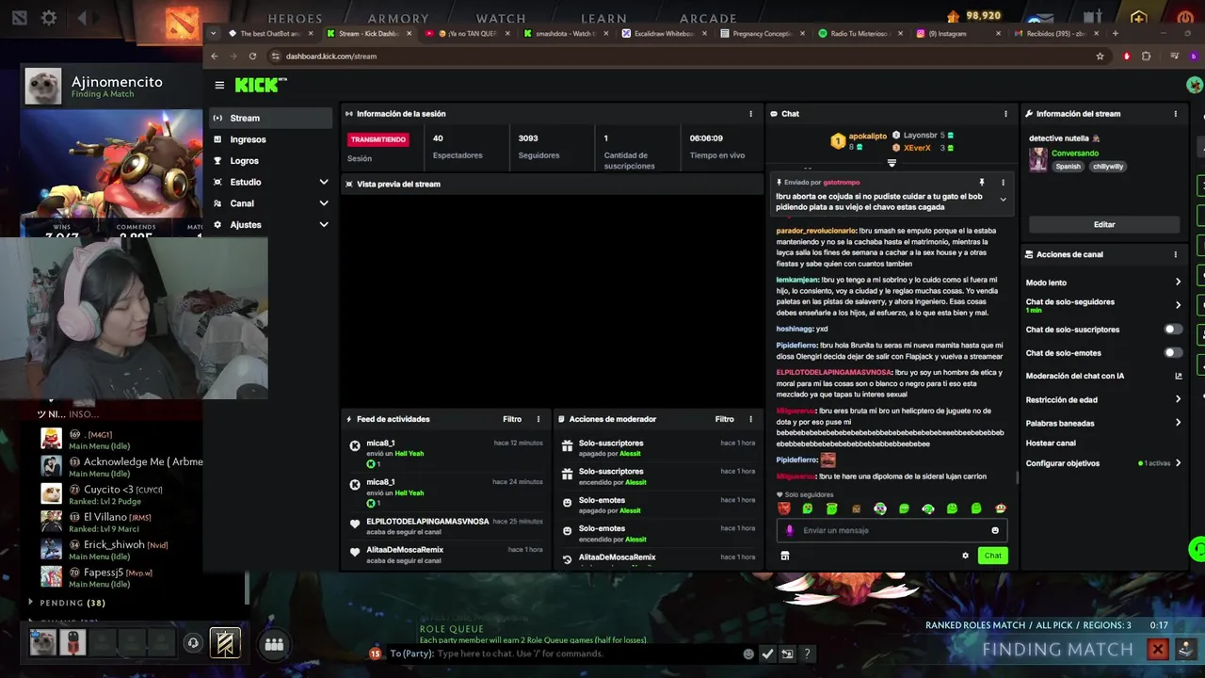Click the pin icon on pinned message
Viewport: 1205px width, 678px height.
tap(981, 183)
